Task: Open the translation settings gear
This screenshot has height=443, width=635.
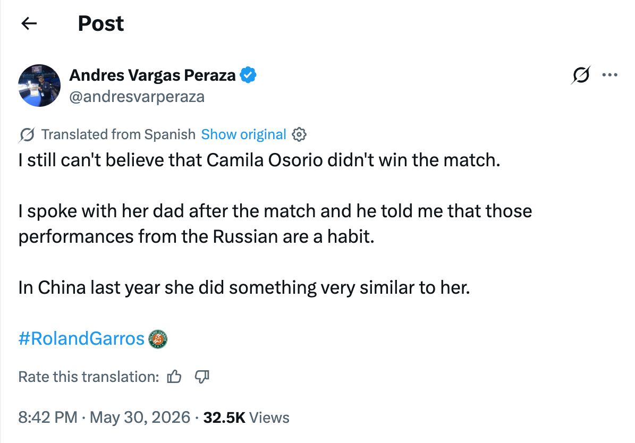Action: [299, 134]
